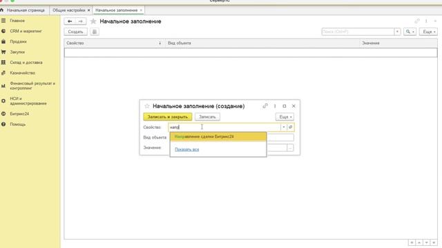Open the Битрикс24 section
Image resolution: width=442 pixels, height=248 pixels.
[x=19, y=114]
